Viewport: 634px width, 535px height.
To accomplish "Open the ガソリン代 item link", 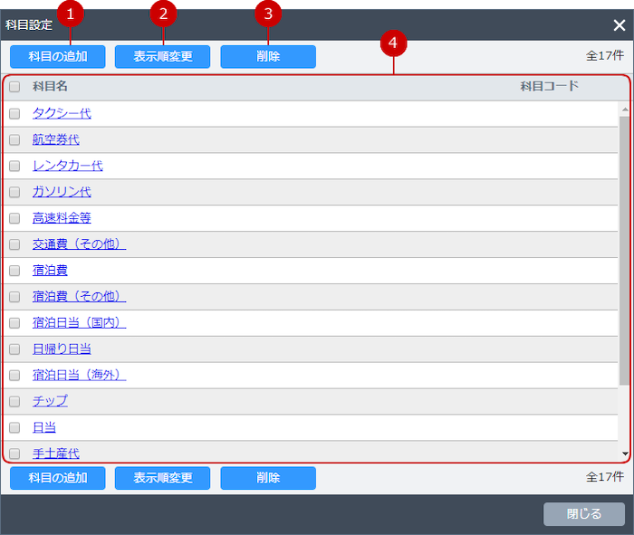I will pyautogui.click(x=62, y=192).
